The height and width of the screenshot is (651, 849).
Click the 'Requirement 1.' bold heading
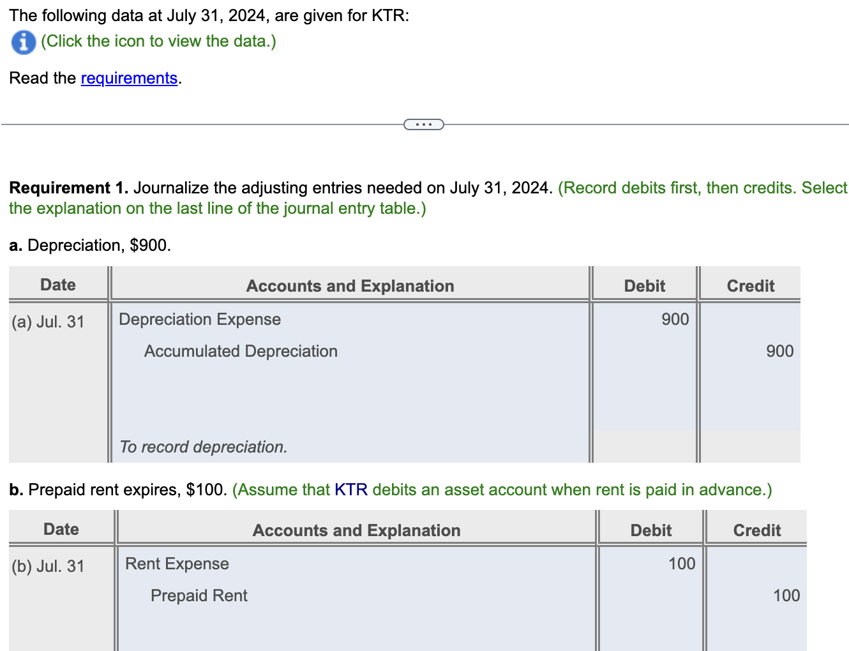[x=68, y=188]
